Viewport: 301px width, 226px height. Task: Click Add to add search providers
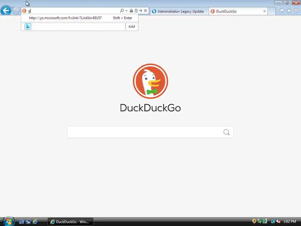click(x=131, y=26)
